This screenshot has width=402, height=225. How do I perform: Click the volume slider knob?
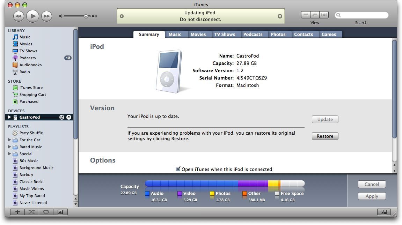(86, 16)
